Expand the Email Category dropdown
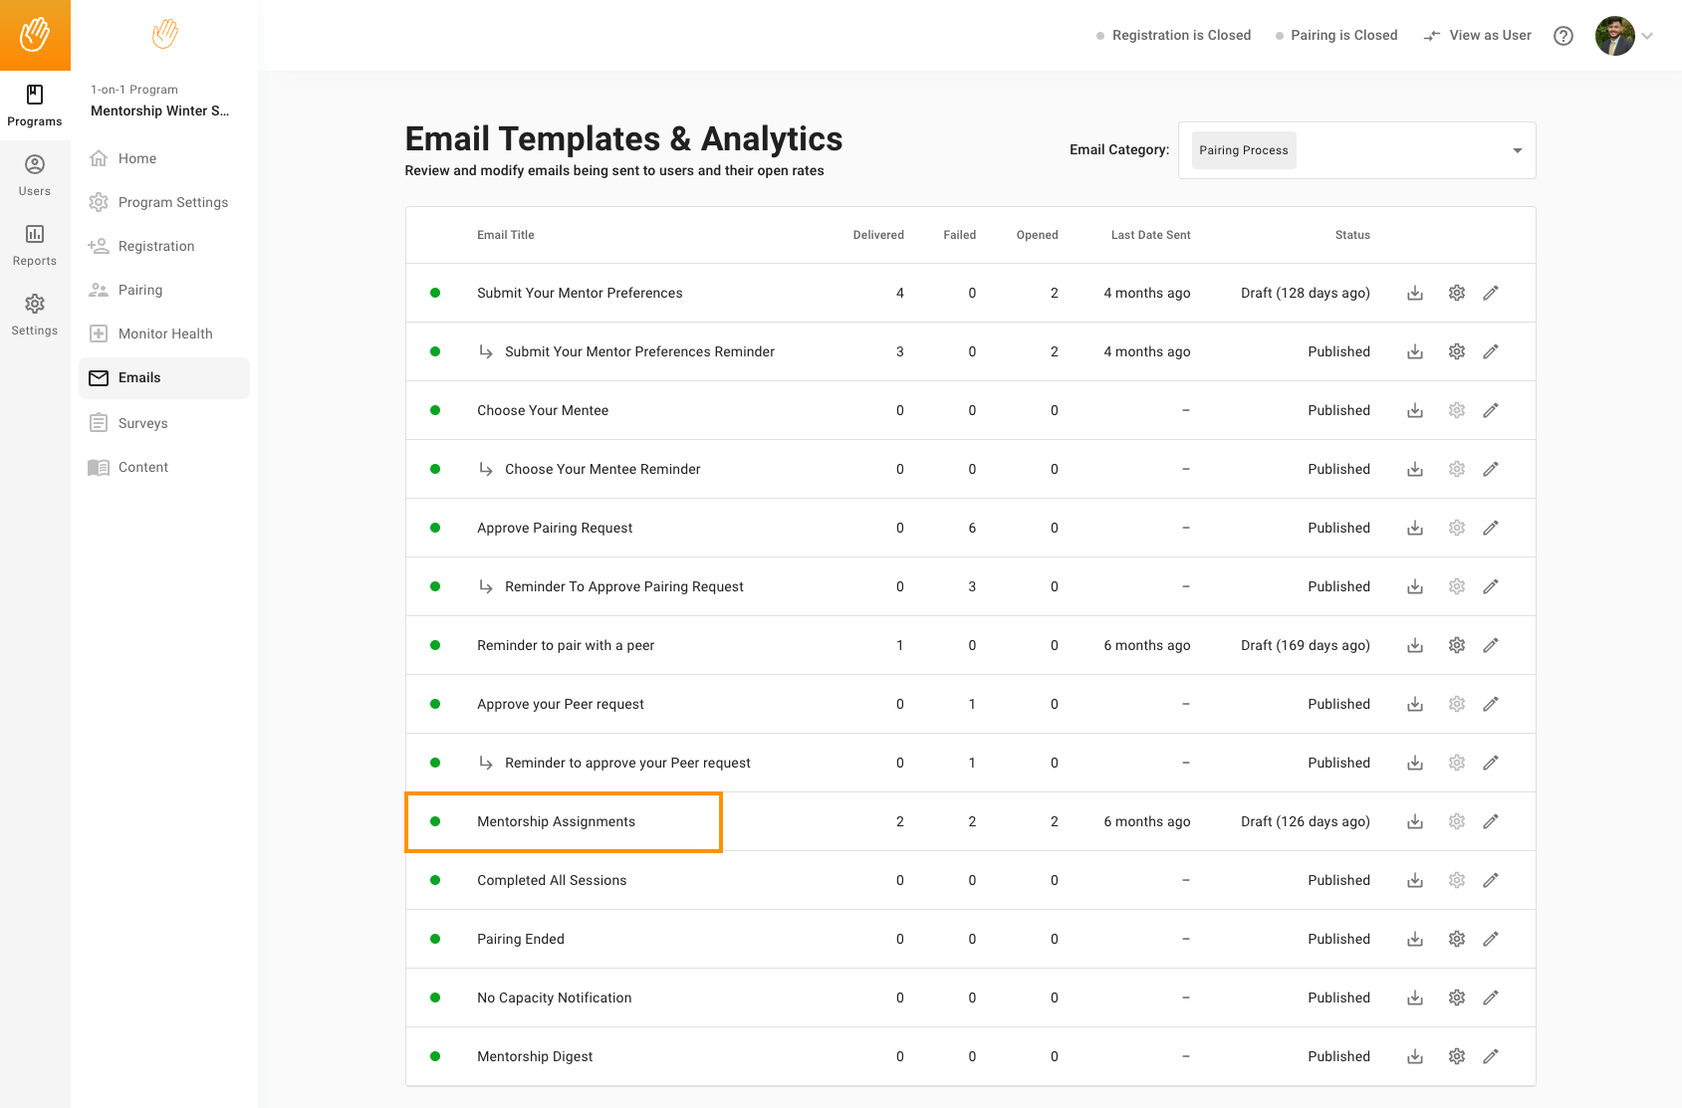Viewport: 1682px width, 1108px height. click(1517, 150)
